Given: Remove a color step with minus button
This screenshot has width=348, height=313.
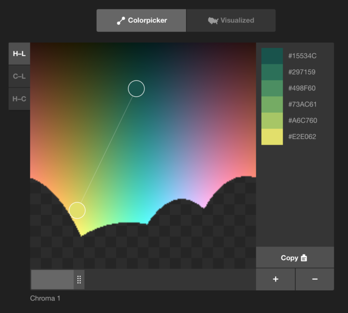Looking at the screenshot, I should click(x=315, y=279).
